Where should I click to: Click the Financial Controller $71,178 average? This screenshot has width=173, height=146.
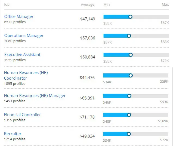click(x=87, y=117)
